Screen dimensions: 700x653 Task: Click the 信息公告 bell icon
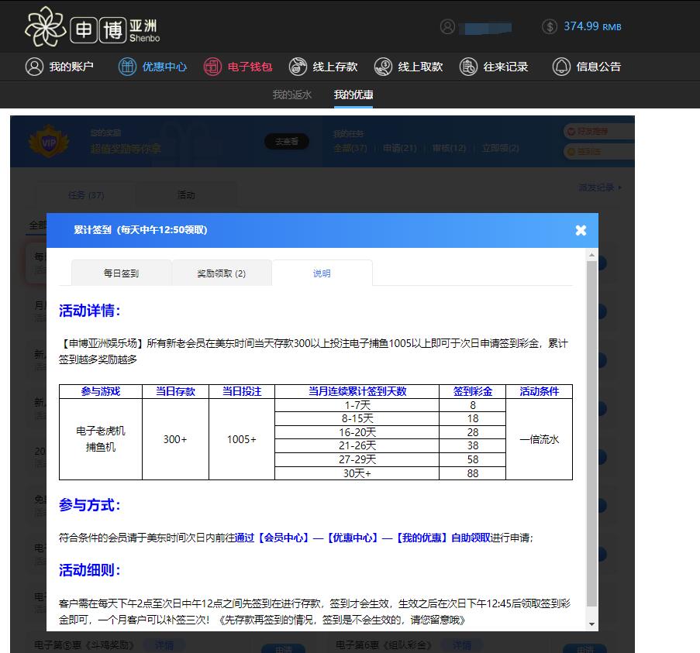click(561, 67)
